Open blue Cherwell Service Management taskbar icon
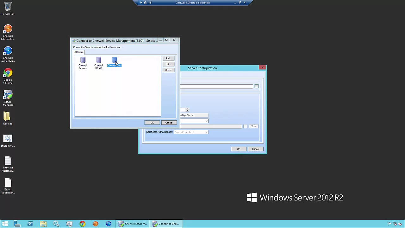 click(x=109, y=224)
